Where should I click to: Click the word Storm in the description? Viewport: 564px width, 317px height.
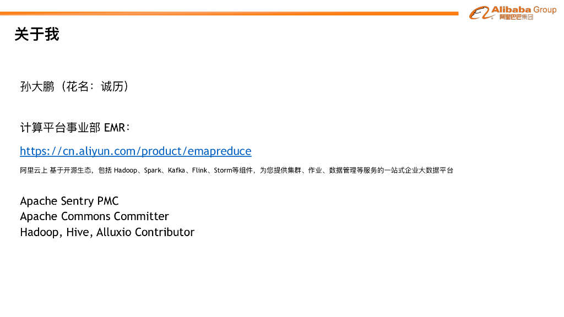(223, 171)
